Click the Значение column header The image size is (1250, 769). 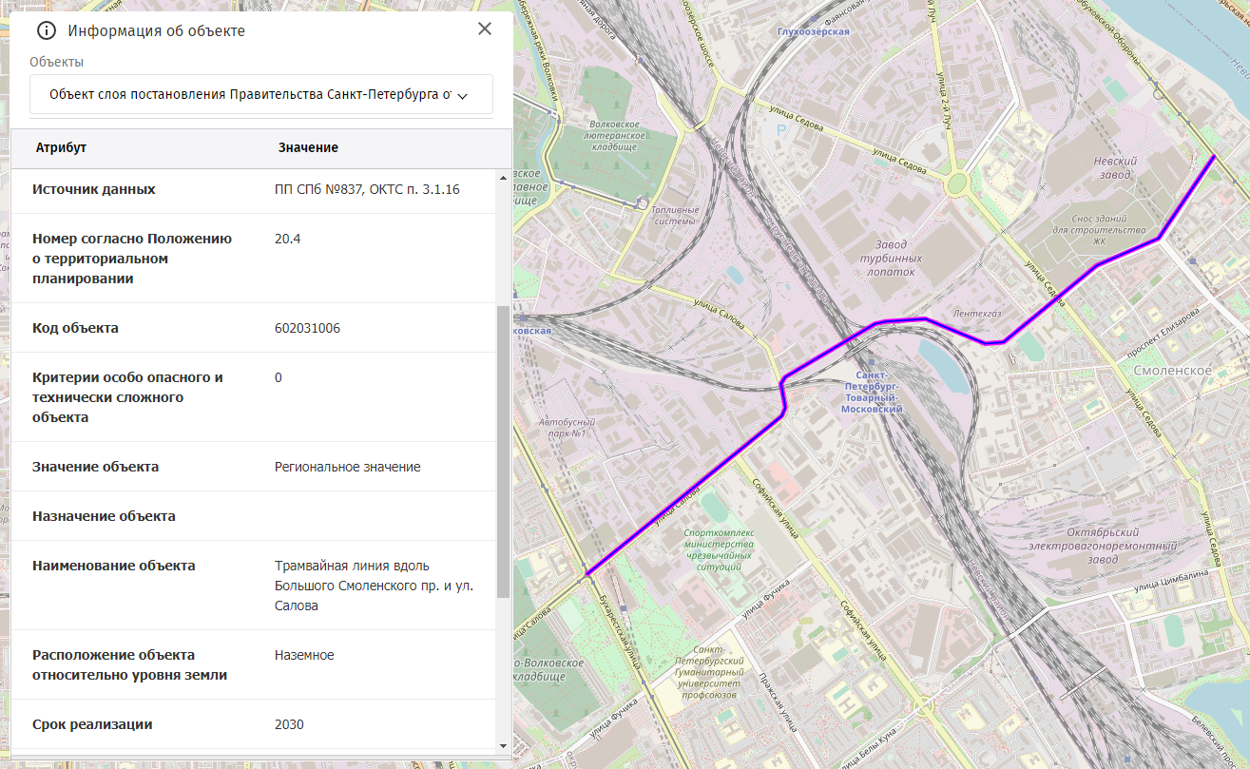click(308, 147)
